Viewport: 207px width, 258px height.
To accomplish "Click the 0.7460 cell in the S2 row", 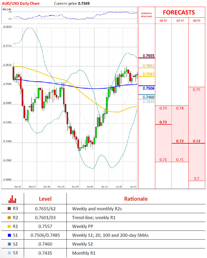I will [x=45, y=244].
